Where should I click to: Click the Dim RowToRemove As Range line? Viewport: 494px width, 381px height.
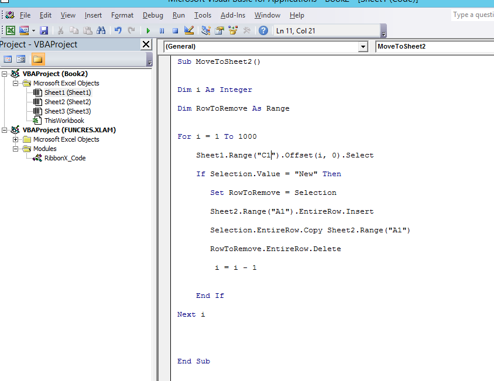pos(233,108)
